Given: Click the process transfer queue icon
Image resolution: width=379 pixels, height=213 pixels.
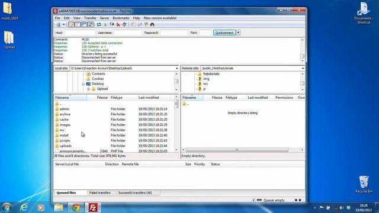Looking at the screenshot, I should pyautogui.click(x=105, y=24).
